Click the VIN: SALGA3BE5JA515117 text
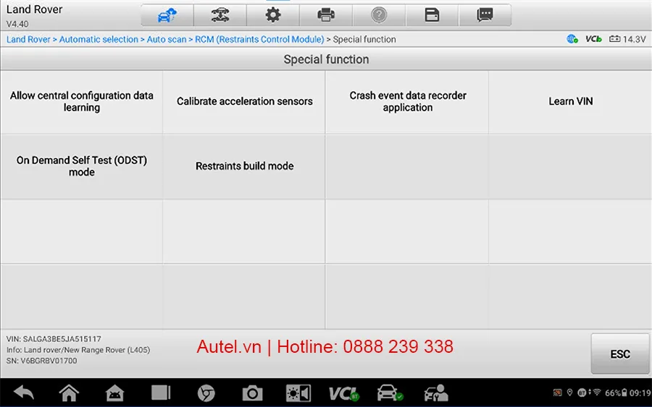This screenshot has height=407, width=652. 54,339
